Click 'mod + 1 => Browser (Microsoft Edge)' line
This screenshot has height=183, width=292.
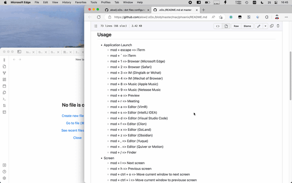[137, 61]
